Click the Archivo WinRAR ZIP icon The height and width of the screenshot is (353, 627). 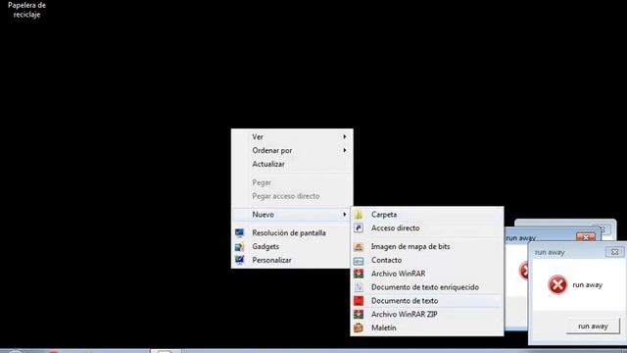[359, 314]
